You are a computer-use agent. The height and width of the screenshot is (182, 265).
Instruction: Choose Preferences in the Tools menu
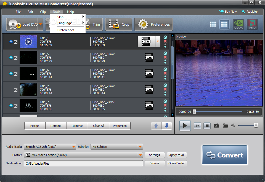click(x=68, y=30)
